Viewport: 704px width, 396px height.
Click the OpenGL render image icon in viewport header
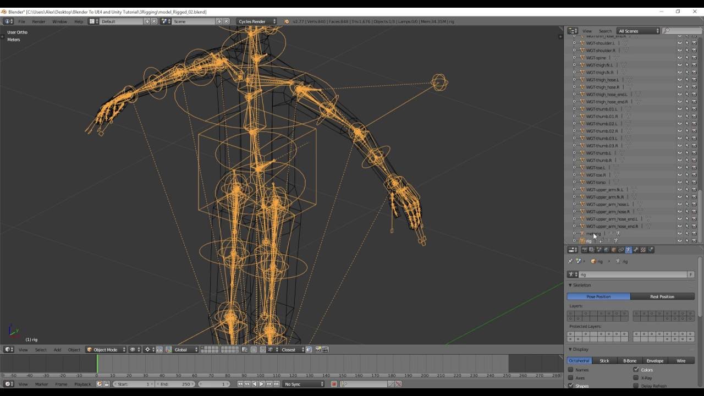point(318,349)
